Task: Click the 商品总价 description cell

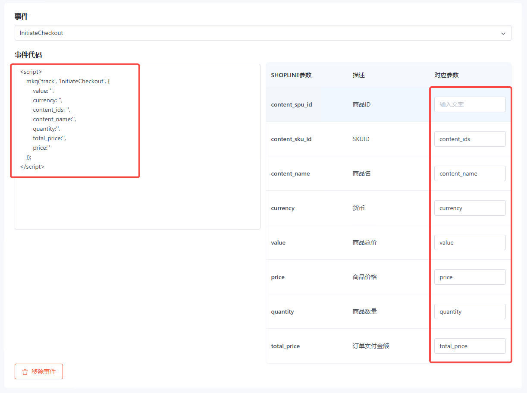Action: click(x=365, y=242)
